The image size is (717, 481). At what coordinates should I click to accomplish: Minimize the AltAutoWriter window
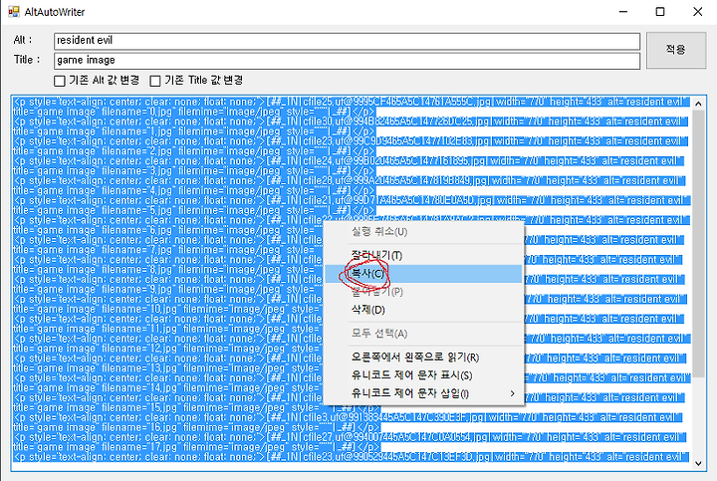click(623, 12)
